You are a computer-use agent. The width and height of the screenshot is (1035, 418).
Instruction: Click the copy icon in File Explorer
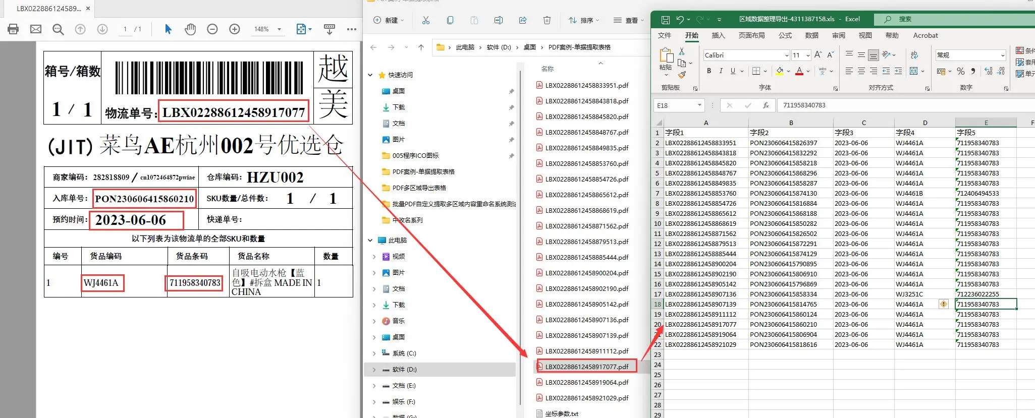[x=450, y=20]
